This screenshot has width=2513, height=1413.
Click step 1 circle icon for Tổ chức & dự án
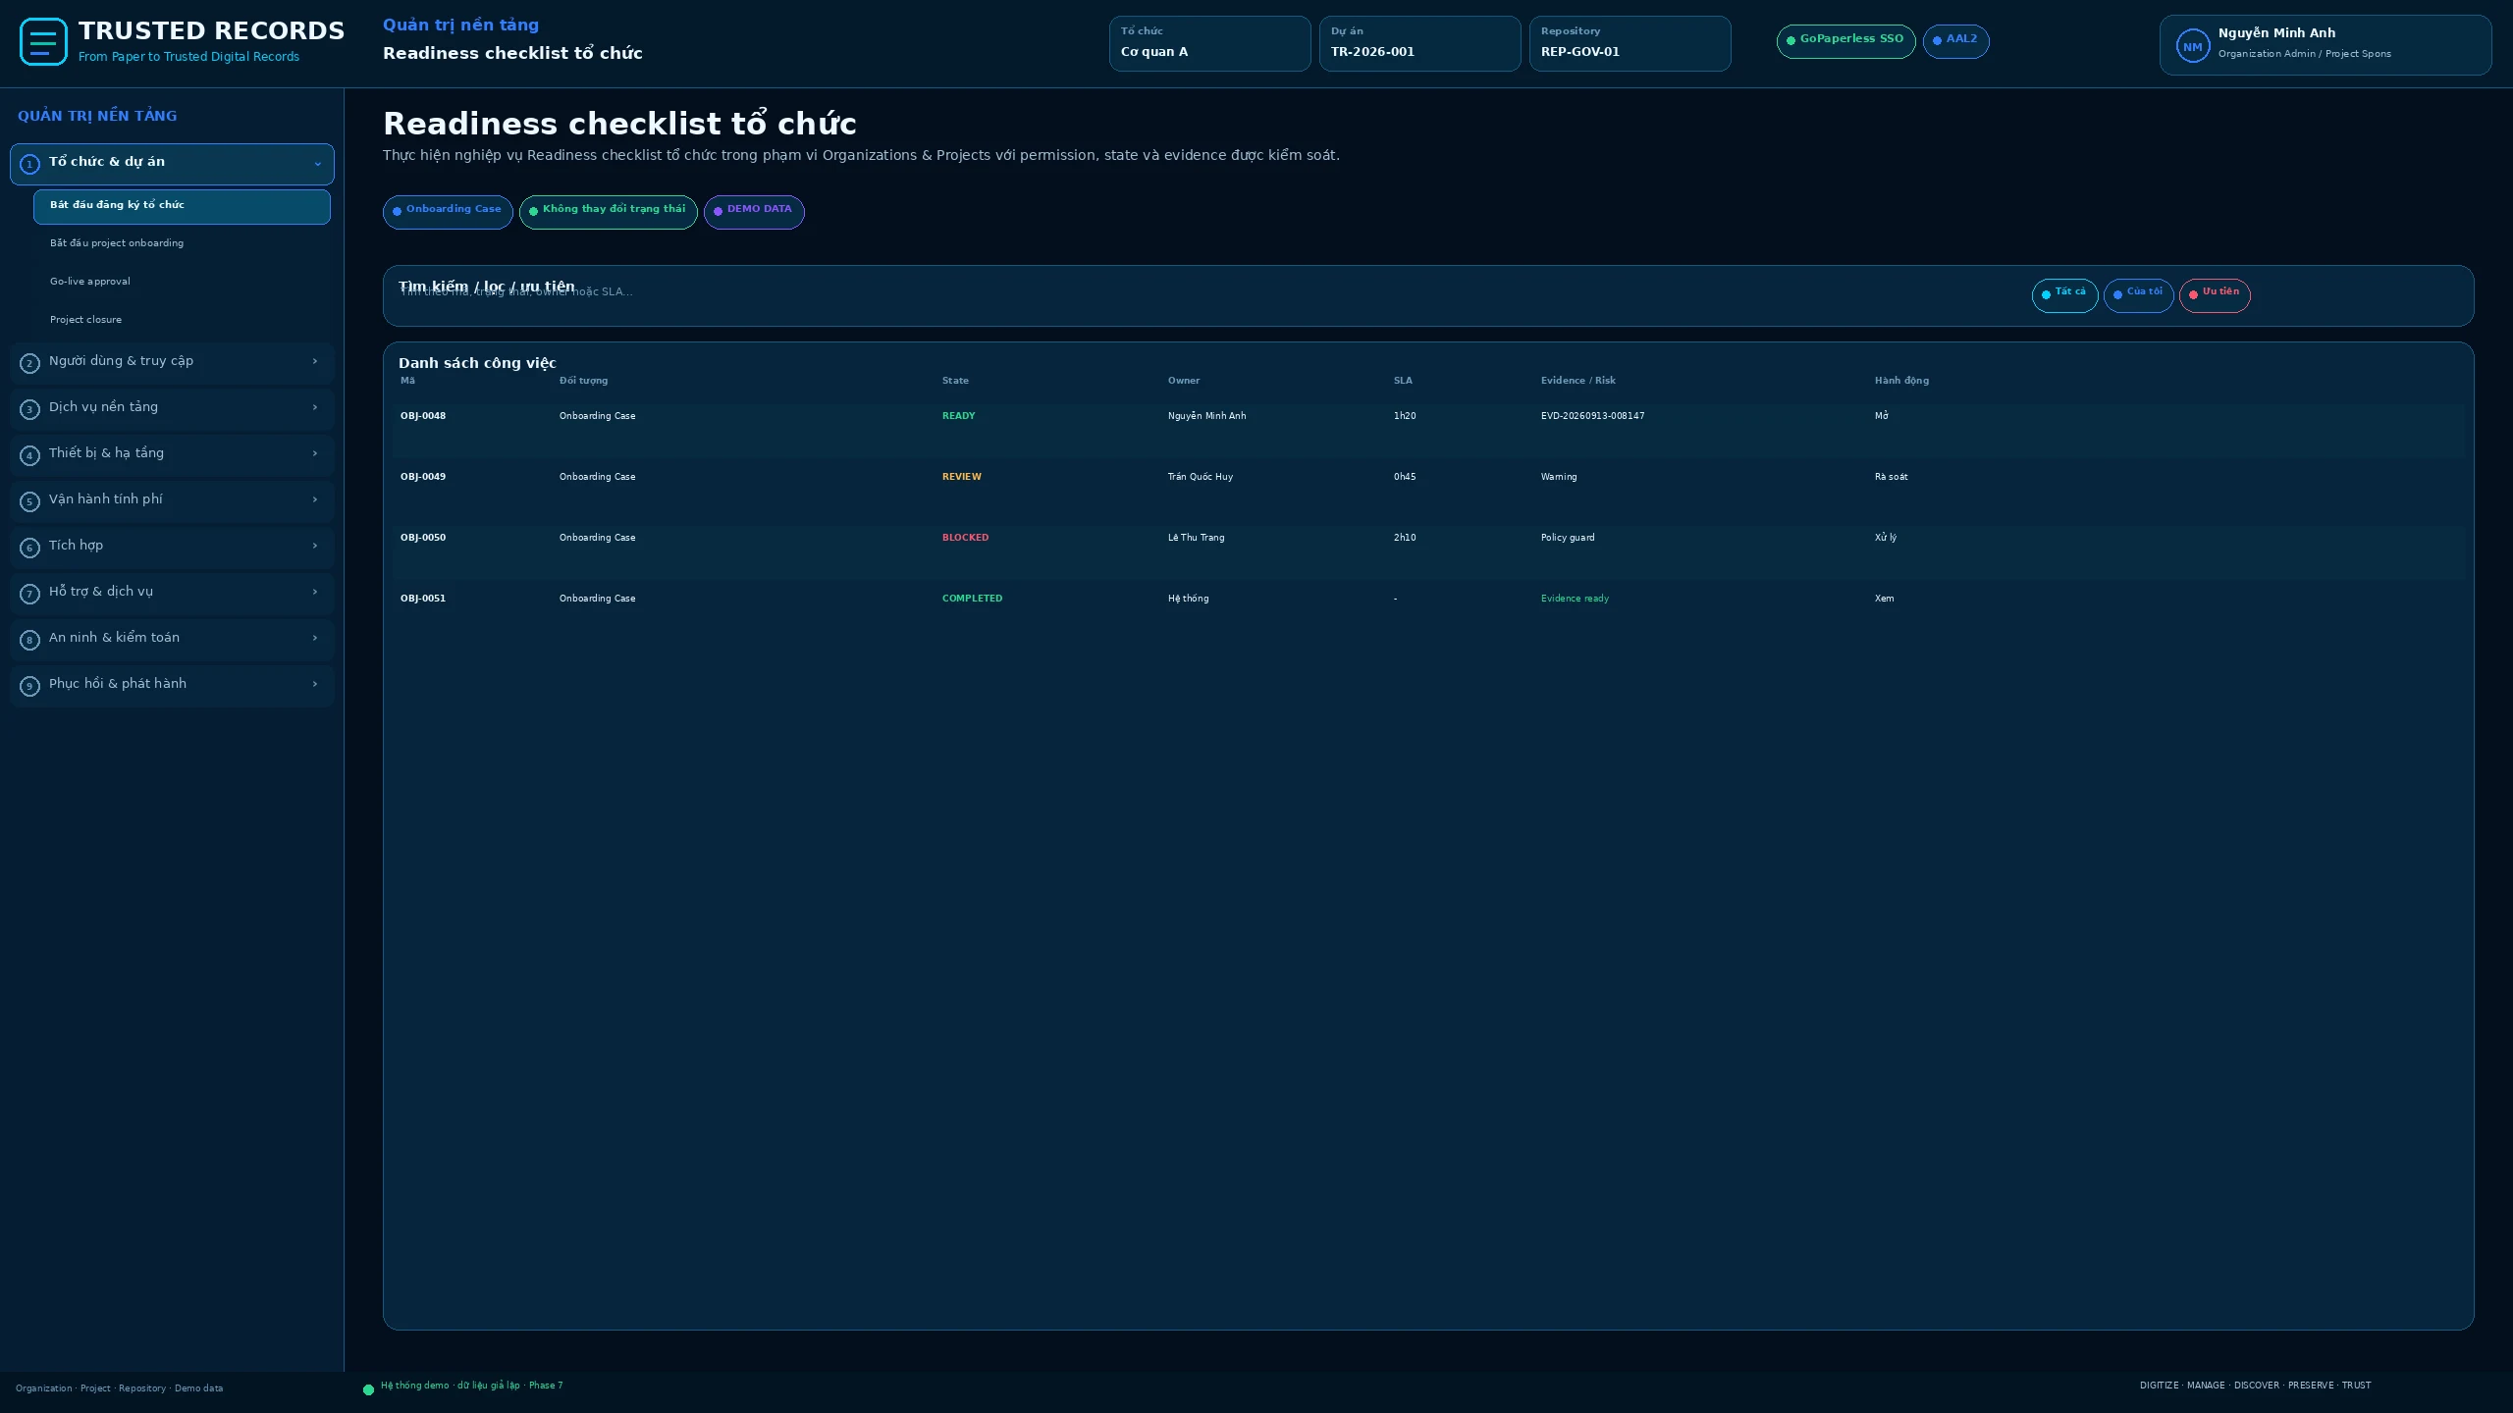[x=29, y=165]
